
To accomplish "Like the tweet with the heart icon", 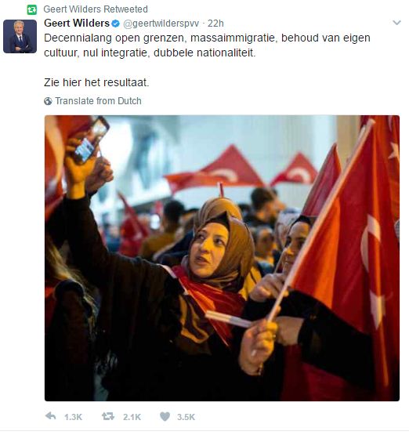I will tap(165, 417).
